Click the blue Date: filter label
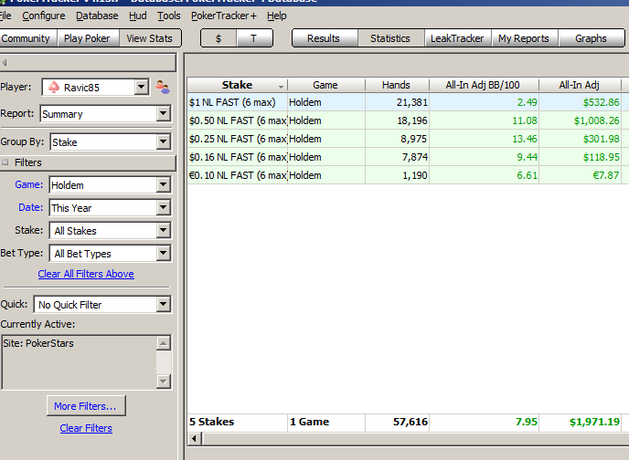This screenshot has height=460, width=629. point(31,207)
